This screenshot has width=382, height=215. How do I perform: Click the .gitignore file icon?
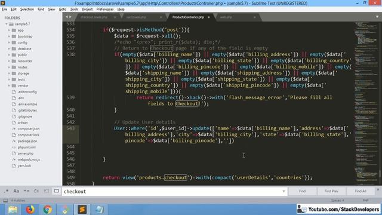[x=14, y=116]
